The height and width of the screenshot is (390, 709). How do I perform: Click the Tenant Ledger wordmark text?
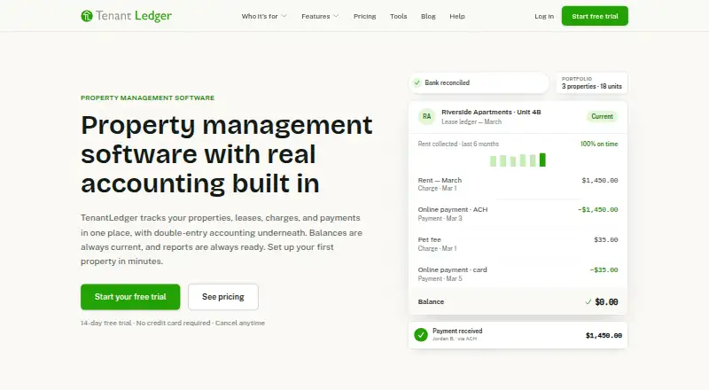[x=134, y=16]
